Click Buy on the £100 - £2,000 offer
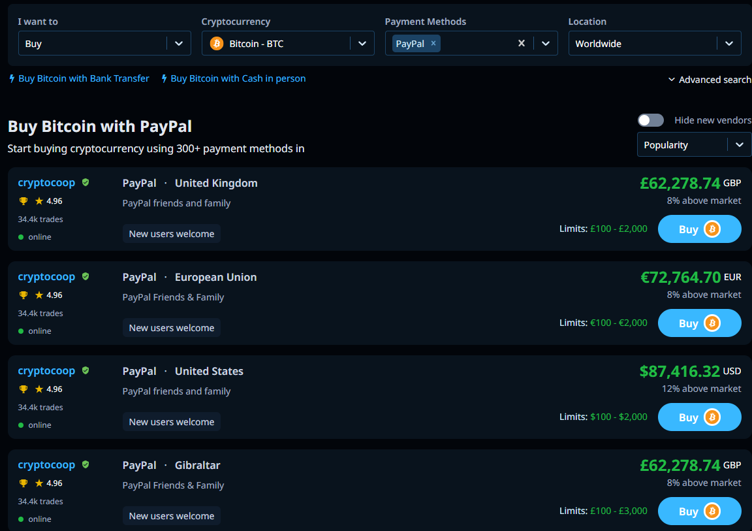The image size is (752, 531). pos(699,229)
